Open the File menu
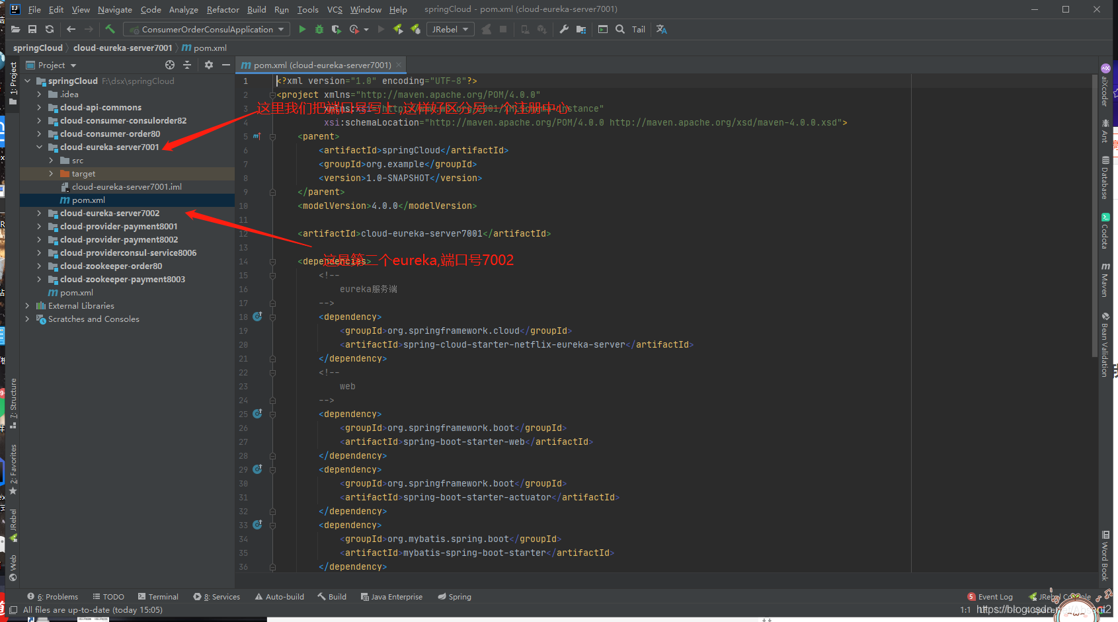 pyautogui.click(x=34, y=9)
